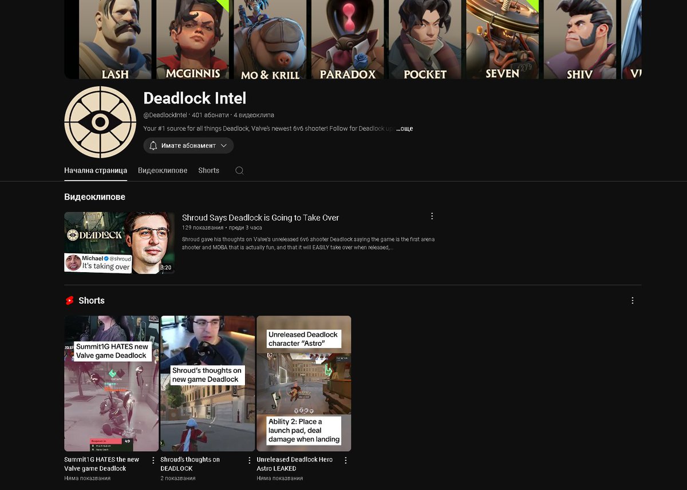
Task: Expand channel description with ...още
Action: [x=404, y=129]
